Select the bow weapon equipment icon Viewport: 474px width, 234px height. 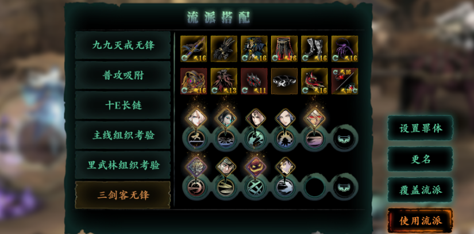(x=194, y=49)
